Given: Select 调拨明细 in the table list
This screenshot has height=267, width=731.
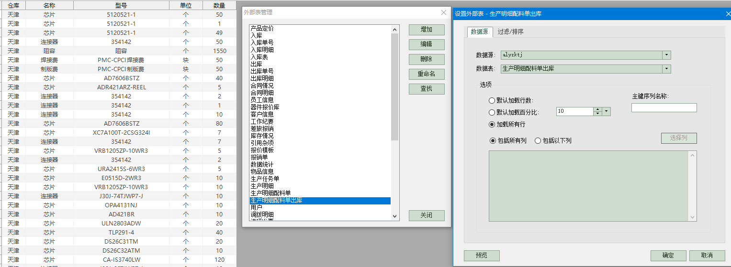Looking at the screenshot, I should pos(320,215).
